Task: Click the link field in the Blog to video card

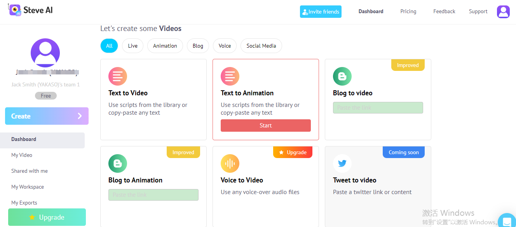Action: pyautogui.click(x=378, y=108)
